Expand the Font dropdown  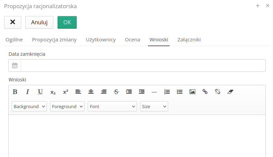tap(112, 106)
